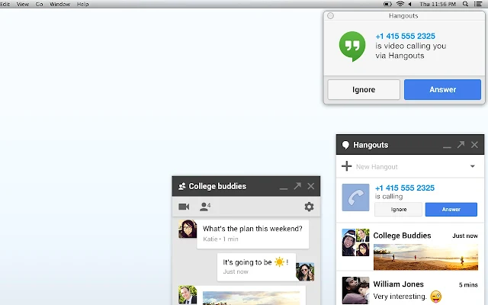Click the "It's going to be" message bubble

click(x=256, y=267)
